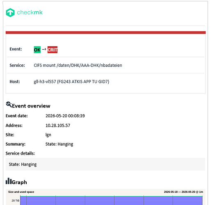Click the Service details: label

point(20,153)
